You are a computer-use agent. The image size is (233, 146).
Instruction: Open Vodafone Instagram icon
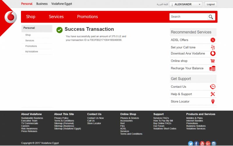(x=214, y=143)
